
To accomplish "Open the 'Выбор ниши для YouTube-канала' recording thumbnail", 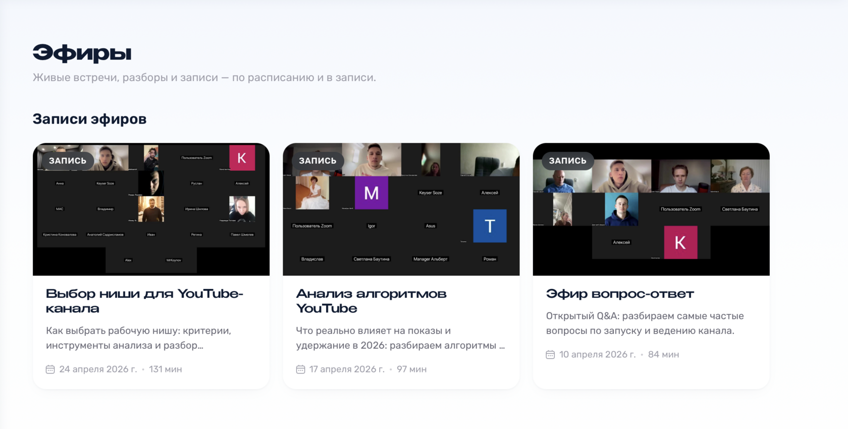I will 151,209.
